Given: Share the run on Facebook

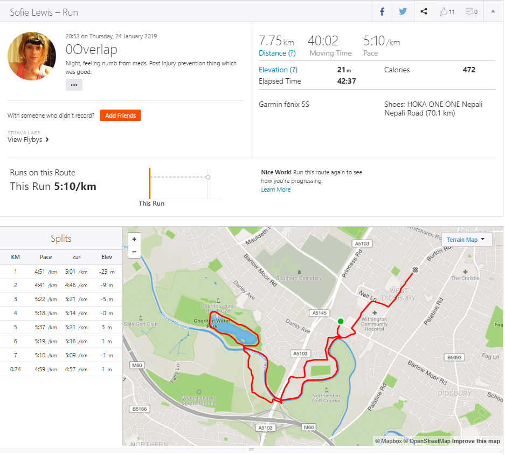Looking at the screenshot, I should pos(382,11).
